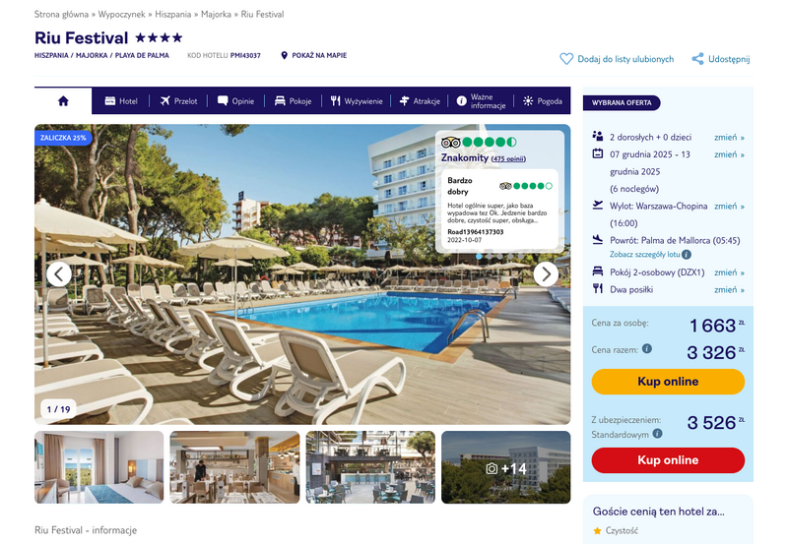Show next photo with right arrow
The height and width of the screenshot is (544, 788).
(546, 274)
